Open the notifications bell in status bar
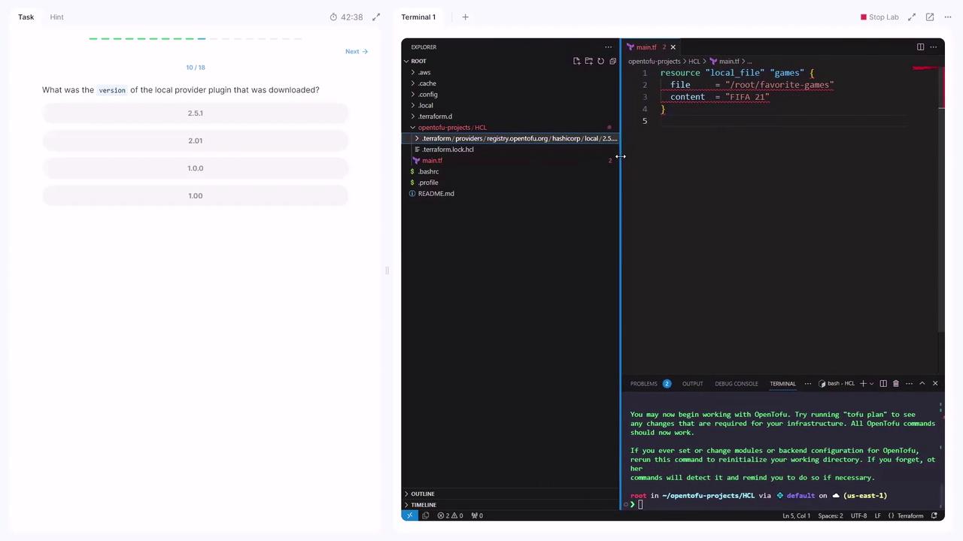 [x=934, y=515]
